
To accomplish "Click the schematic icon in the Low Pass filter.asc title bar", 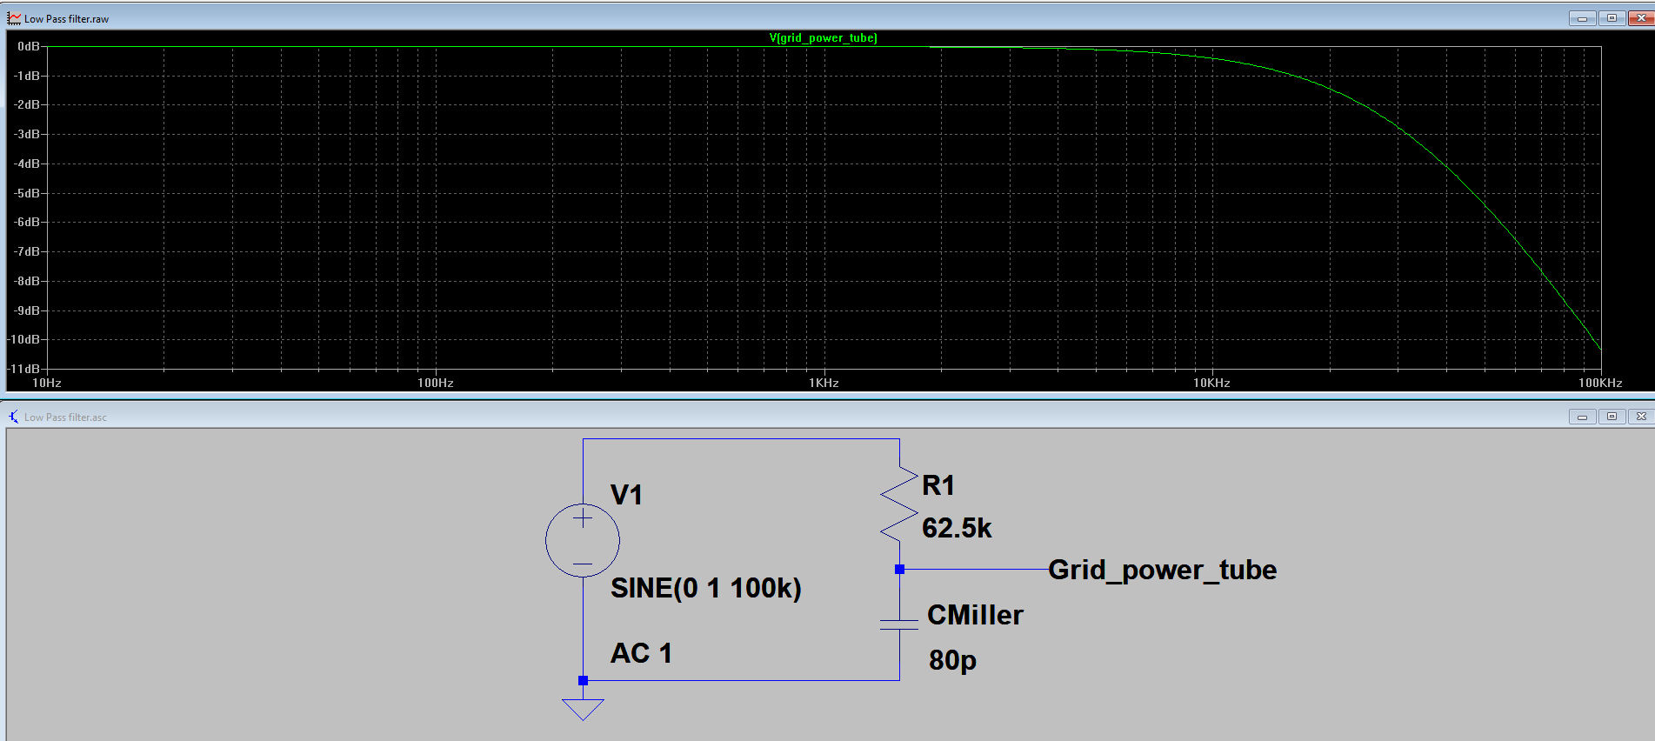I will click(14, 417).
